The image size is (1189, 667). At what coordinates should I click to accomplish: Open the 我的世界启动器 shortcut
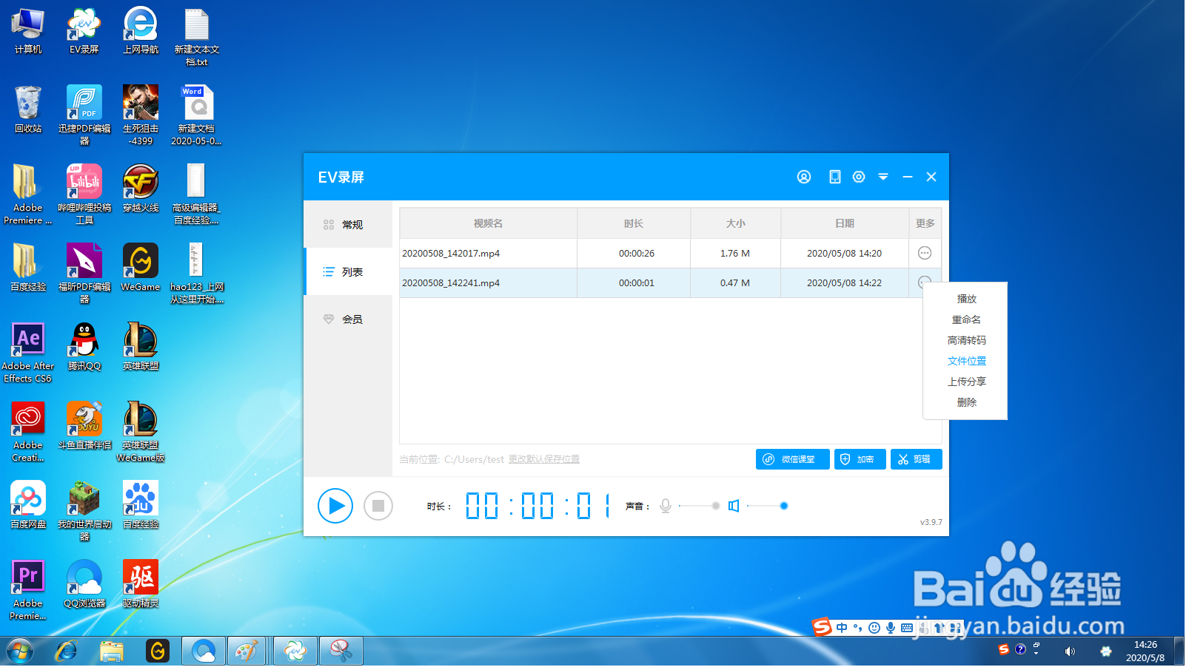tap(84, 511)
